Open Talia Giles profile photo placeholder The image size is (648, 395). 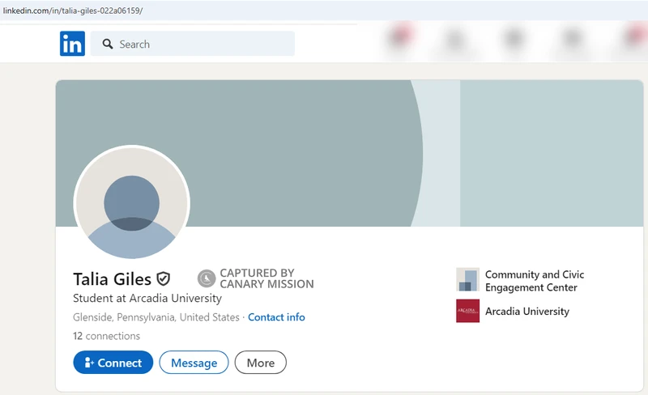131,202
